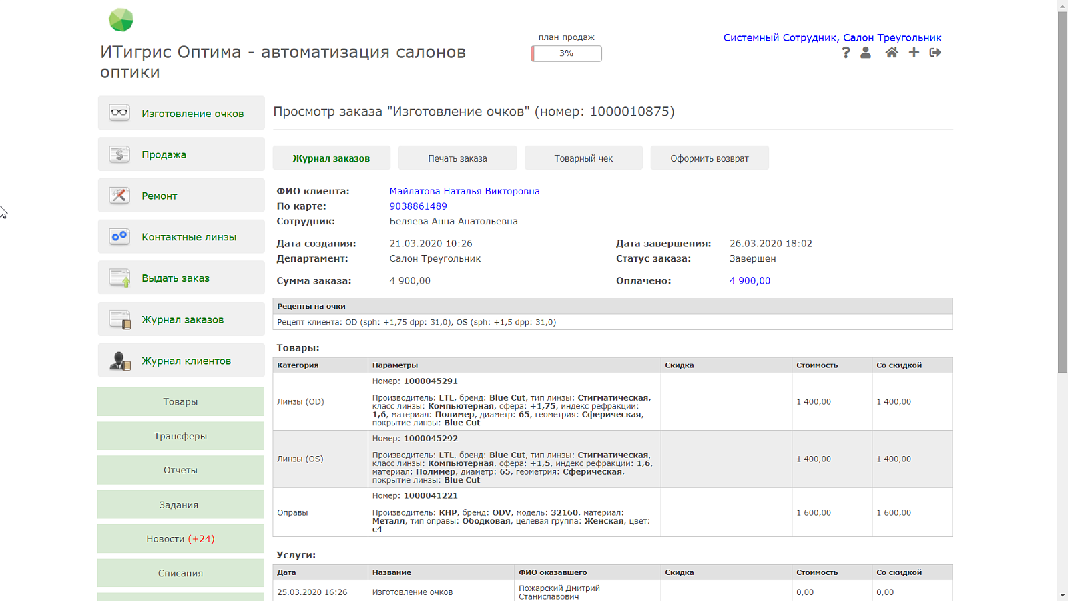Click services table Название column header

[x=441, y=572]
